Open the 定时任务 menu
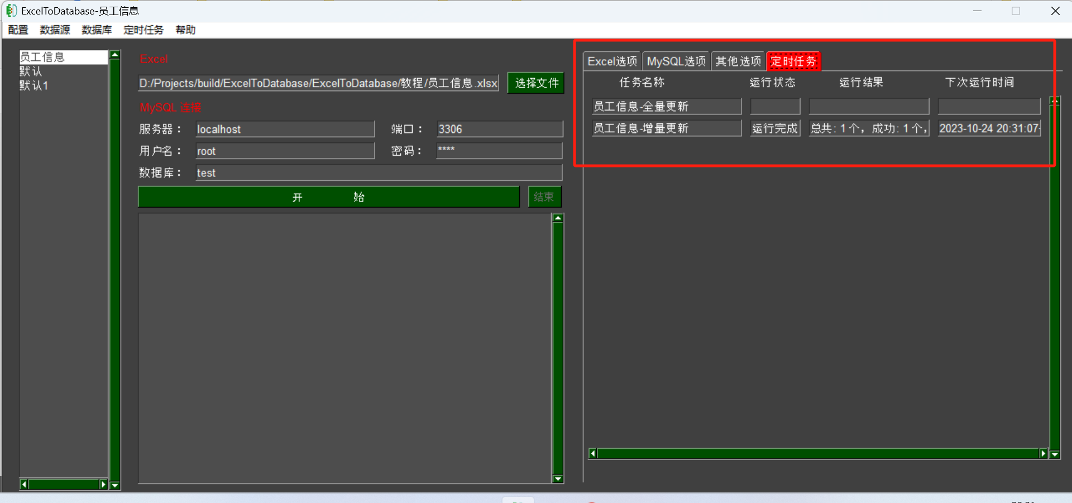The image size is (1072, 503). [x=143, y=30]
